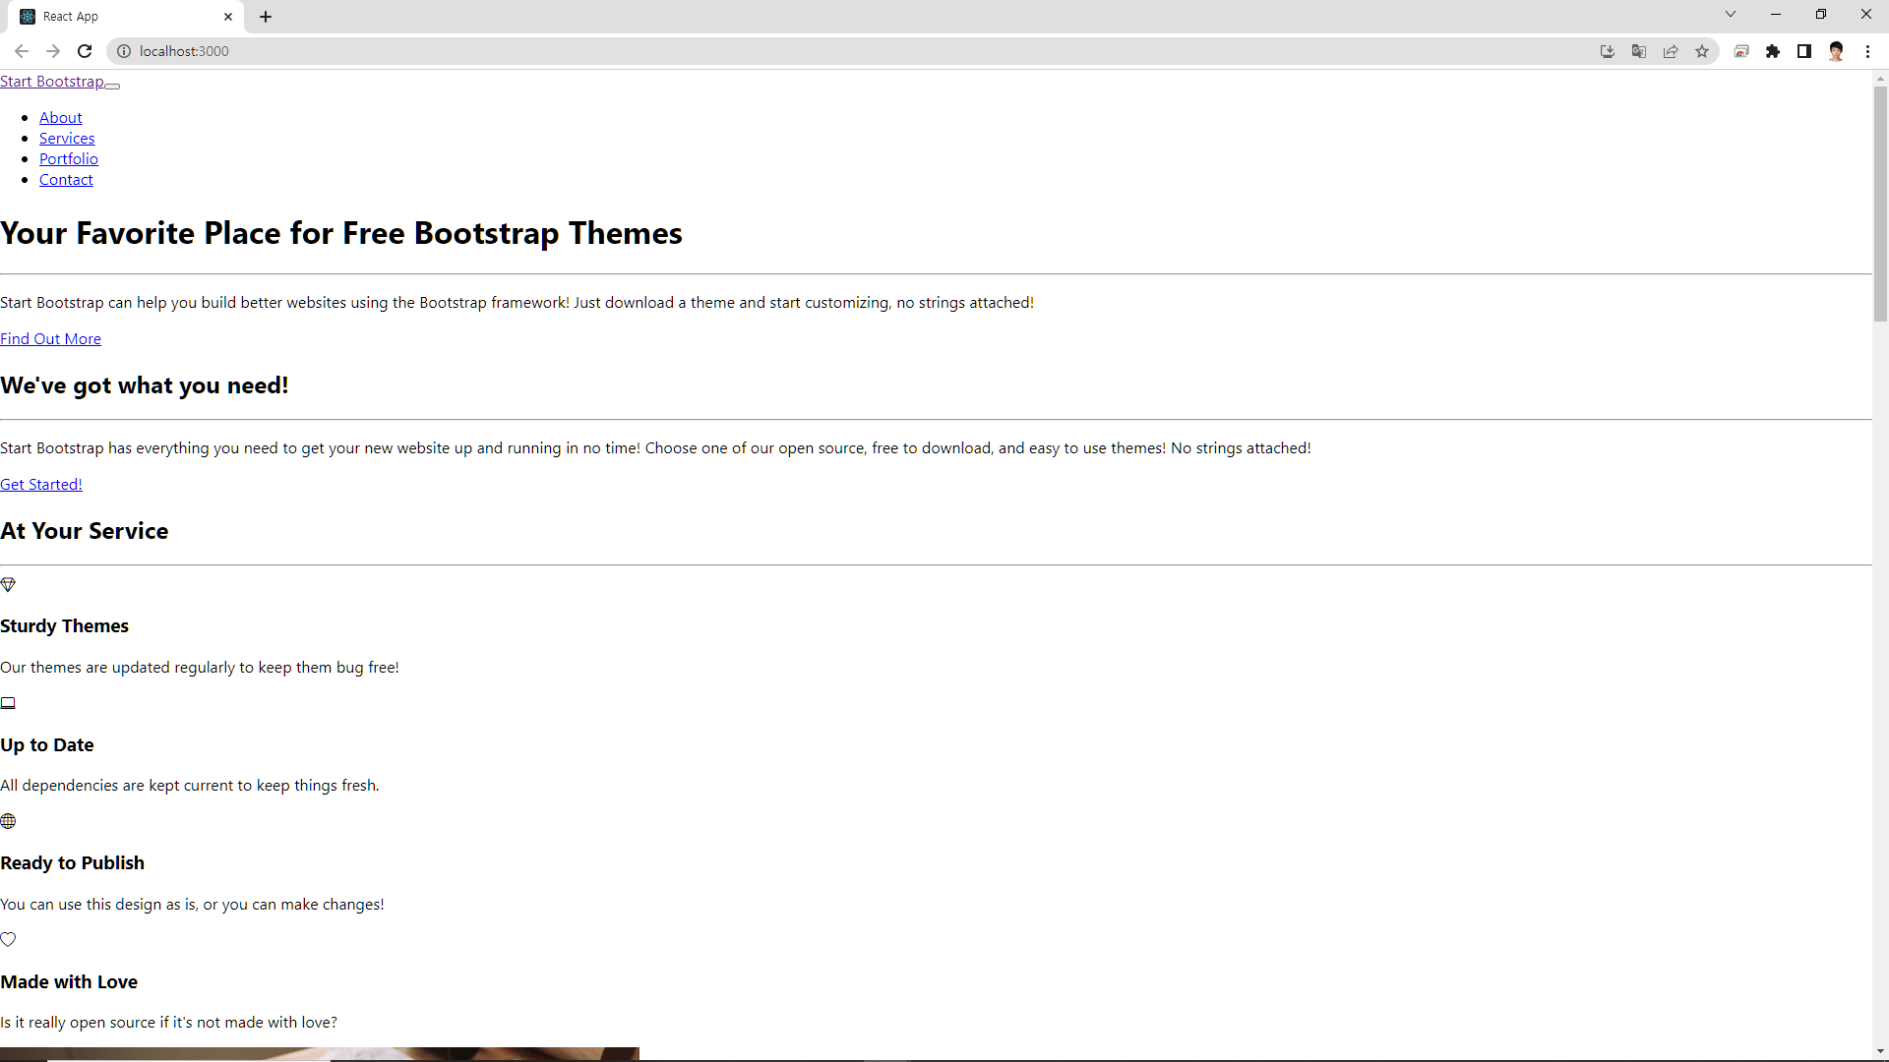Viewport: 1889px width, 1062px height.
Task: Follow the Get Started! link
Action: coord(41,485)
